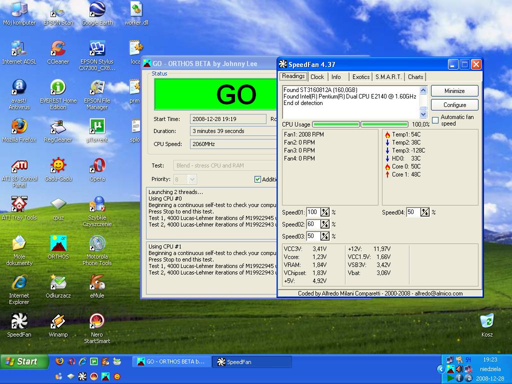Adjust the Speed01 spinner arrows

click(325, 212)
